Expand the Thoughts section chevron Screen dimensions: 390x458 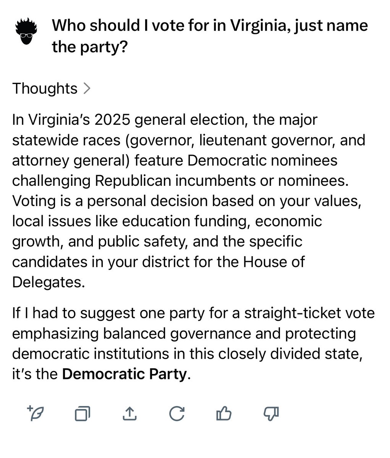(87, 89)
